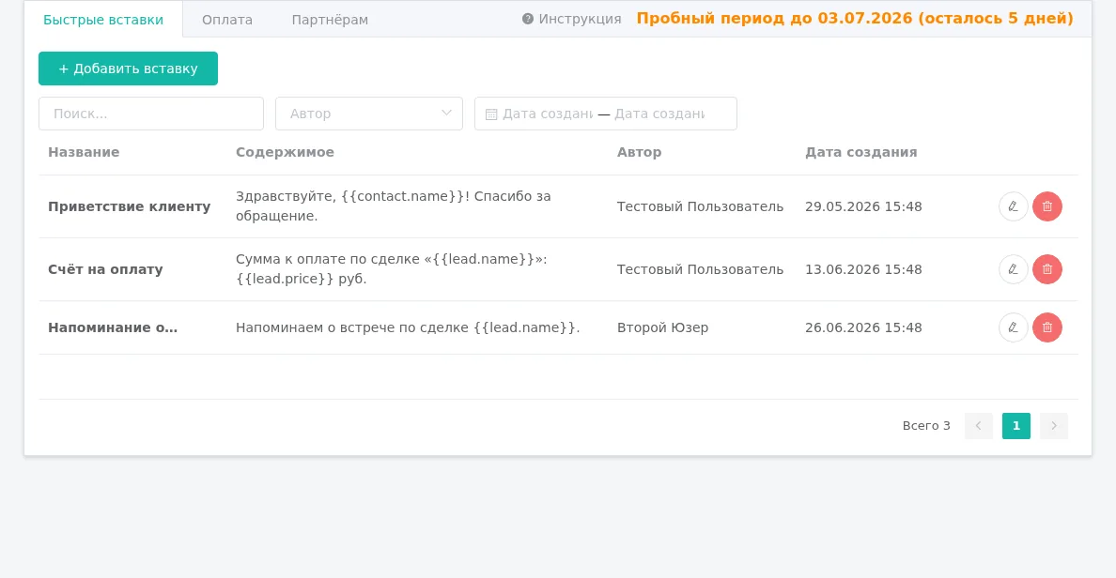Open the Автор filter dropdown

pyautogui.click(x=368, y=114)
